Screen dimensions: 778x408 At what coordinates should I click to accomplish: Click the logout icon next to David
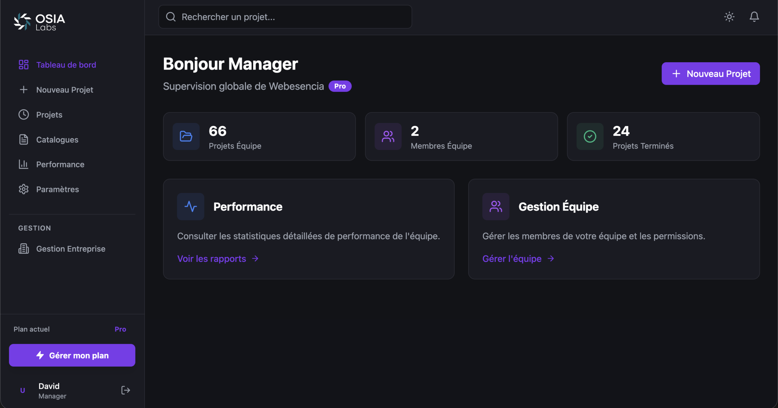126,390
